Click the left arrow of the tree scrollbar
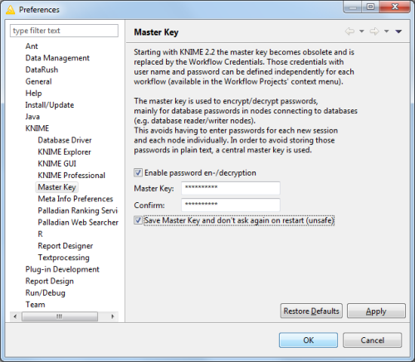 click(x=15, y=316)
